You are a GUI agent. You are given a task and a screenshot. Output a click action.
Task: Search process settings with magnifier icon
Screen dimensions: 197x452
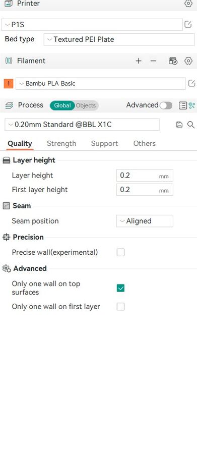tap(190, 125)
